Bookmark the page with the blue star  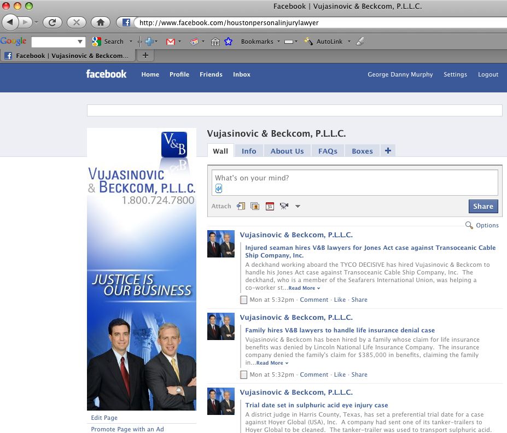228,42
